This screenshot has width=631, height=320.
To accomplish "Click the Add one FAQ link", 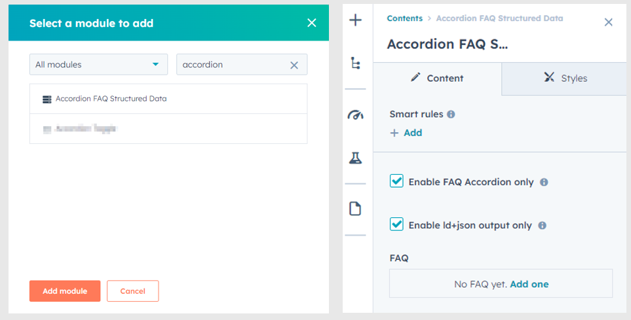I will (x=529, y=284).
